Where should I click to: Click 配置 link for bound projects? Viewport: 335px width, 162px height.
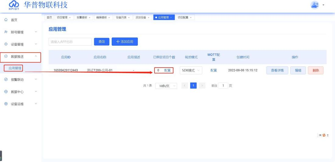[x=167, y=70]
